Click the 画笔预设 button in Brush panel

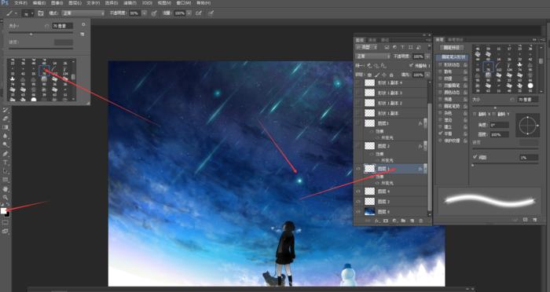pyautogui.click(x=452, y=47)
